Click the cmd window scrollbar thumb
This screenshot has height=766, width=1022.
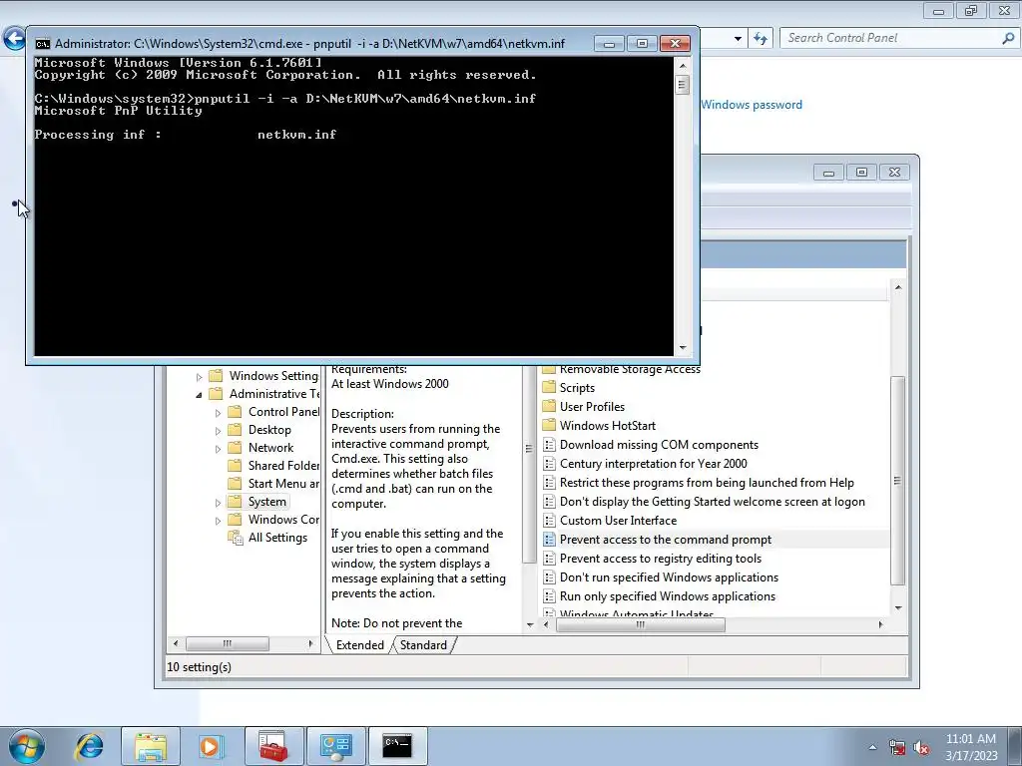point(683,85)
